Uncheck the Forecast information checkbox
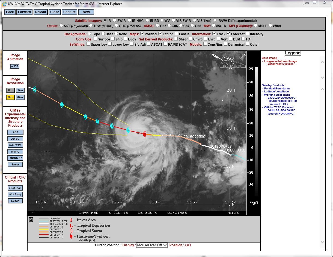The height and width of the screenshot is (257, 333). point(228,34)
